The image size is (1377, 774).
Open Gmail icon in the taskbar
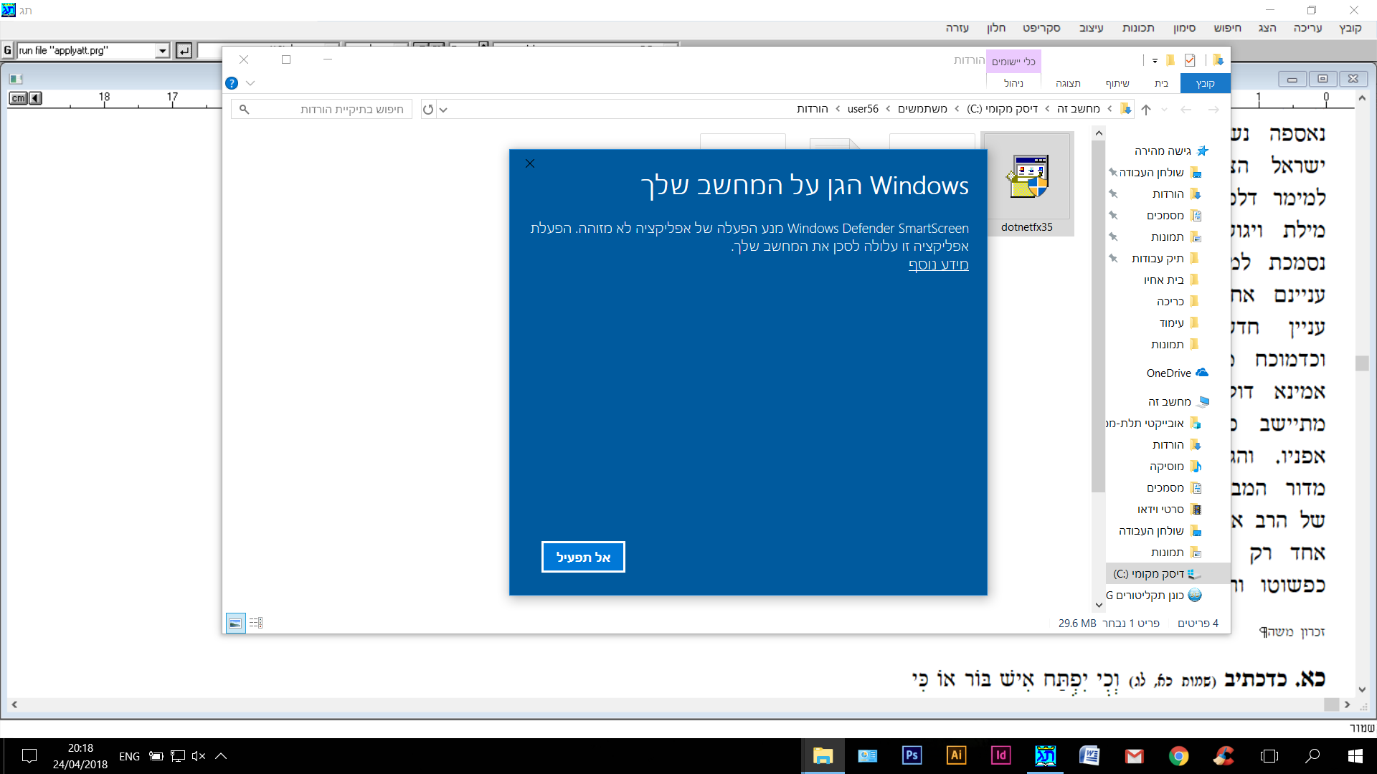pos(1134,755)
